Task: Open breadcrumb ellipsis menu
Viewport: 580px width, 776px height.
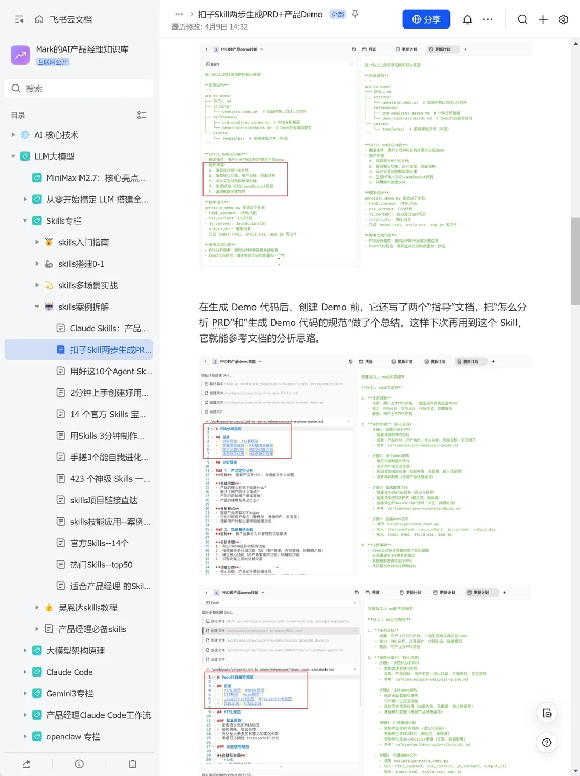Action: pos(179,15)
